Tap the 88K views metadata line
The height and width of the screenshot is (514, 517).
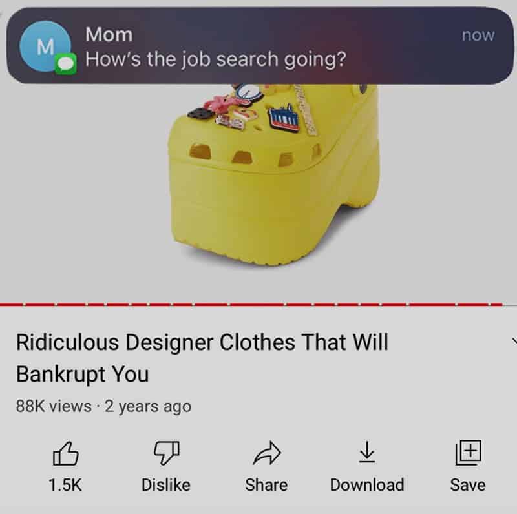pyautogui.click(x=103, y=406)
